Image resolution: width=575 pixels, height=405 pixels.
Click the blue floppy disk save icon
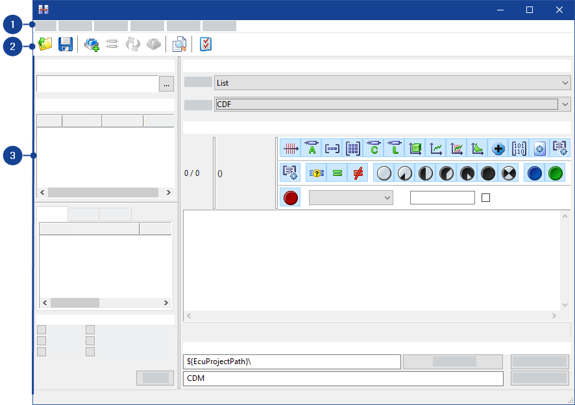(x=66, y=44)
